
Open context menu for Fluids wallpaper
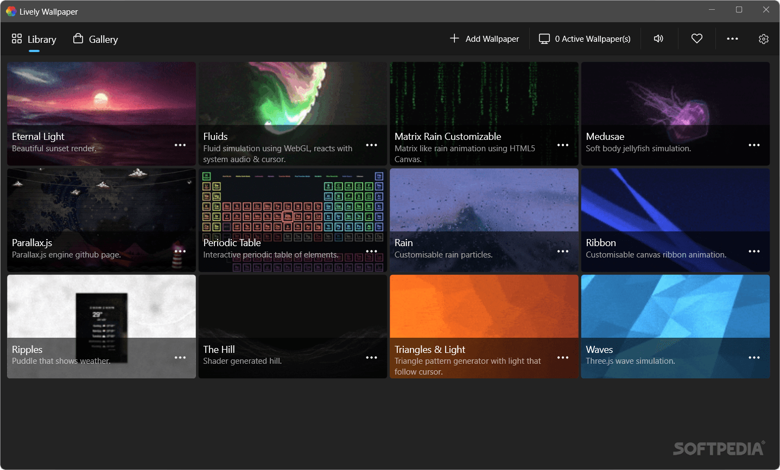click(372, 145)
